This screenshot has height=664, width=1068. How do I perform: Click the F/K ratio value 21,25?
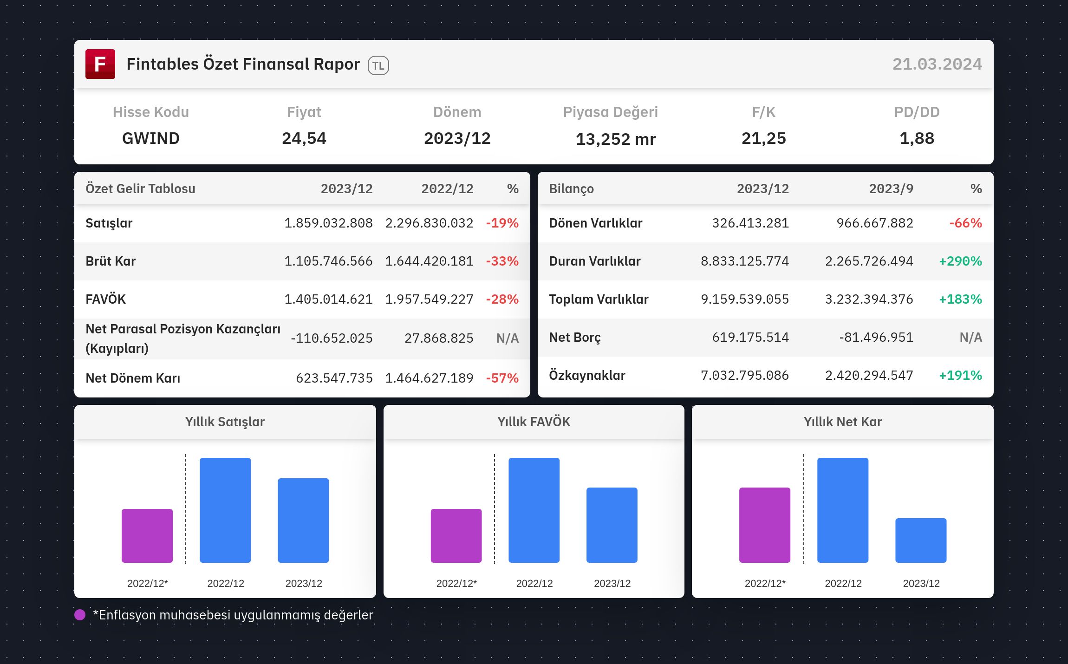tap(763, 138)
